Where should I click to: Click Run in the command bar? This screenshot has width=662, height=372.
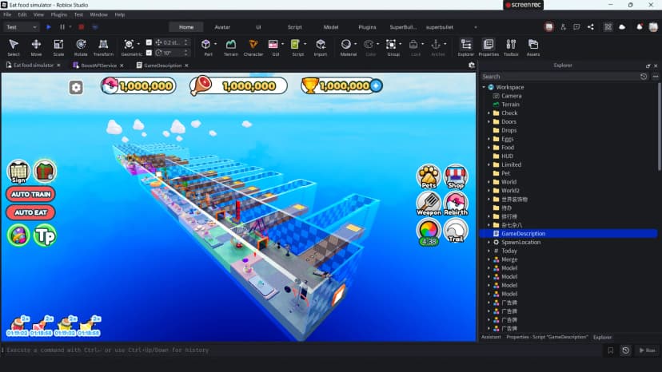coord(647,350)
